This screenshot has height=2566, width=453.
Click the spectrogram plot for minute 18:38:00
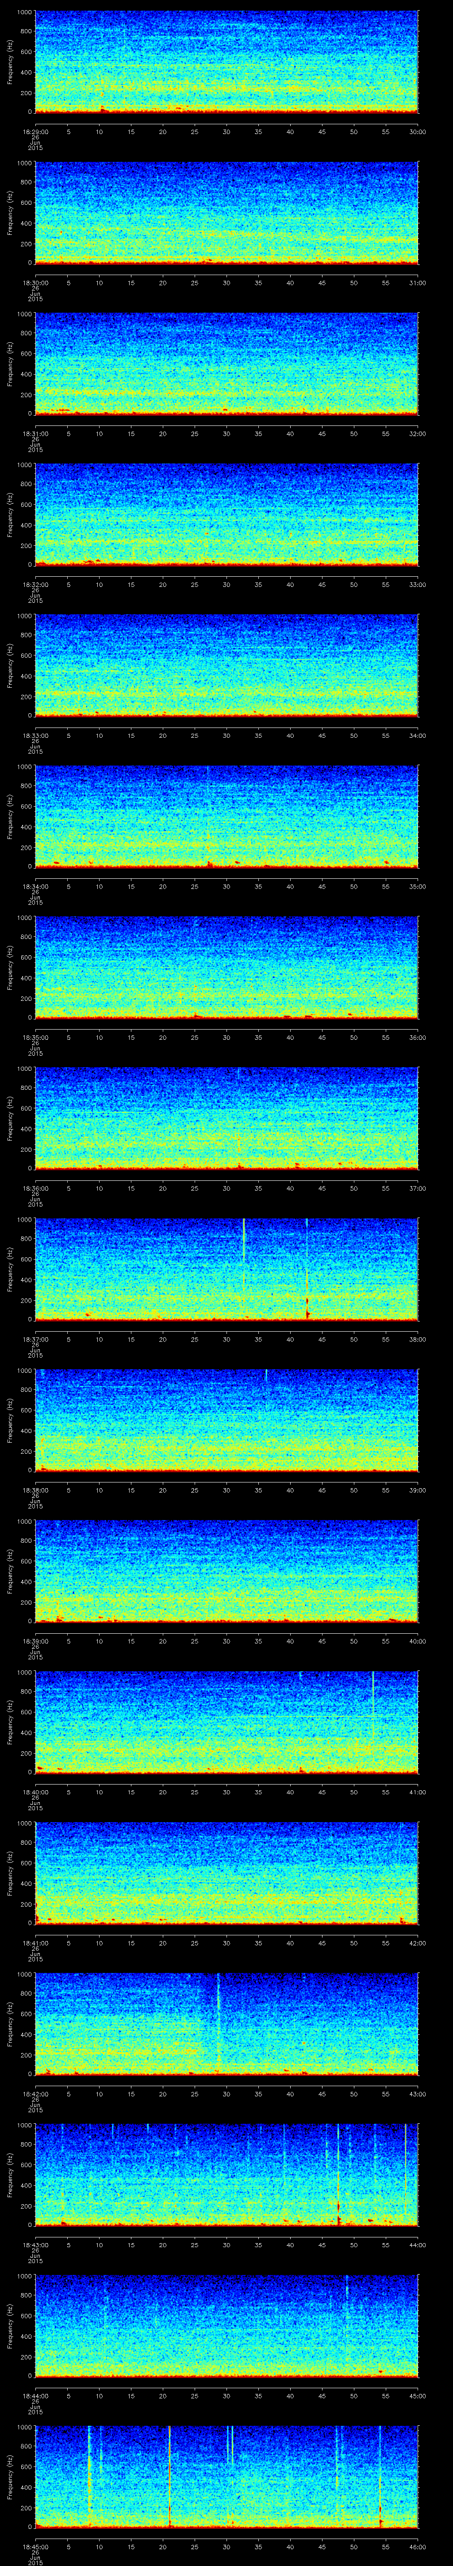click(227, 1421)
